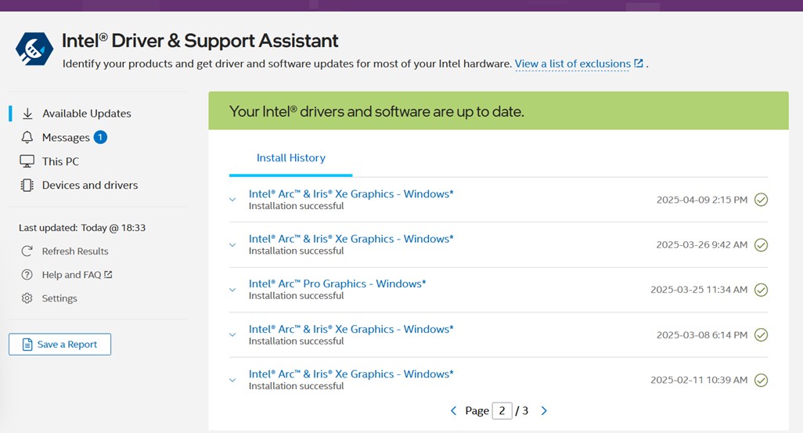Open Settings using the gear icon
803x433 pixels.
[27, 298]
